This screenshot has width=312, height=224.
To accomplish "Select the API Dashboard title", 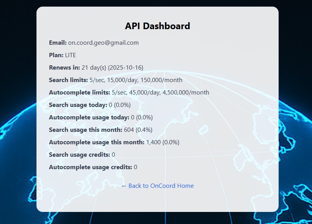I will (x=156, y=26).
